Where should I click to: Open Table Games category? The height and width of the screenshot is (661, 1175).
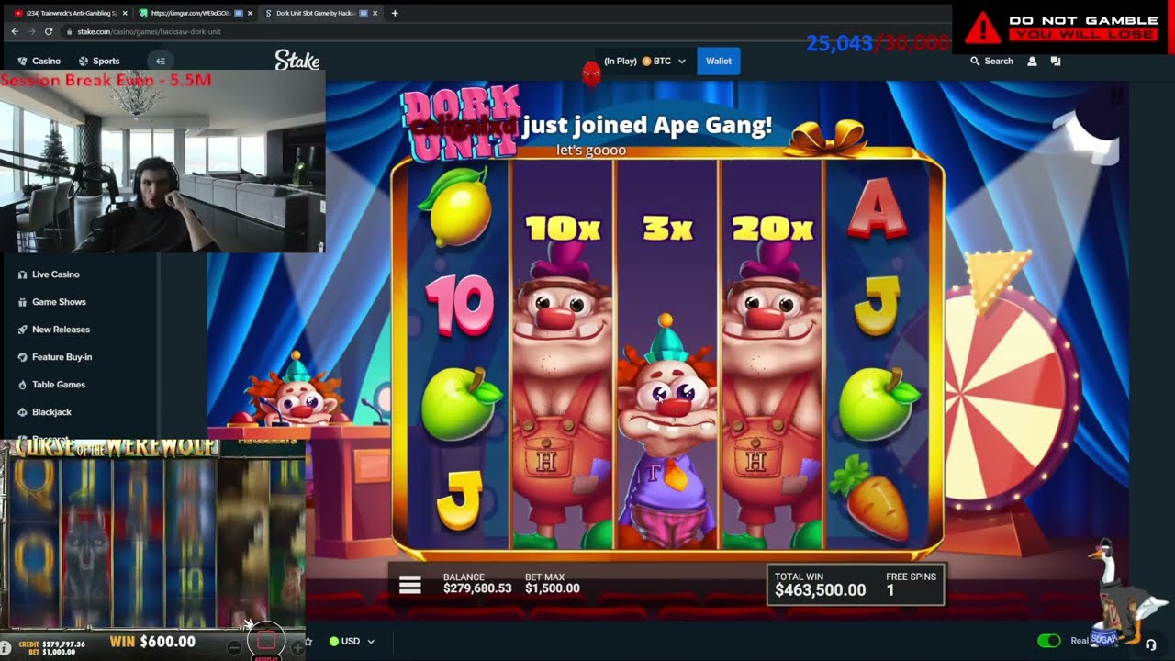click(x=59, y=385)
